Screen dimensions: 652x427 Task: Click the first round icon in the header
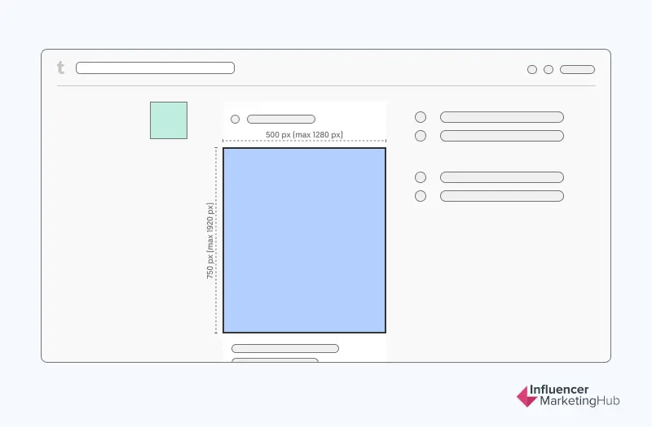(x=532, y=70)
